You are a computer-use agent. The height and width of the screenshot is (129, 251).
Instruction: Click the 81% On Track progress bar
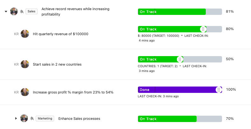(180, 12)
